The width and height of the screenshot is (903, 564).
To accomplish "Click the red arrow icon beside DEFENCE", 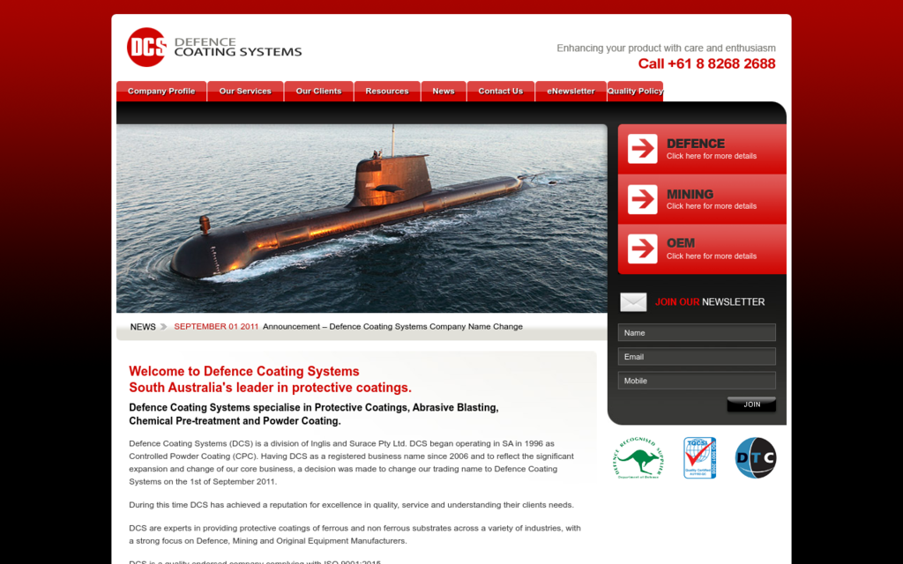I will click(x=641, y=149).
